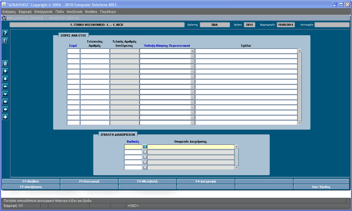
Task: Click the exit door icon in sidebar
Action: tap(5, 41)
